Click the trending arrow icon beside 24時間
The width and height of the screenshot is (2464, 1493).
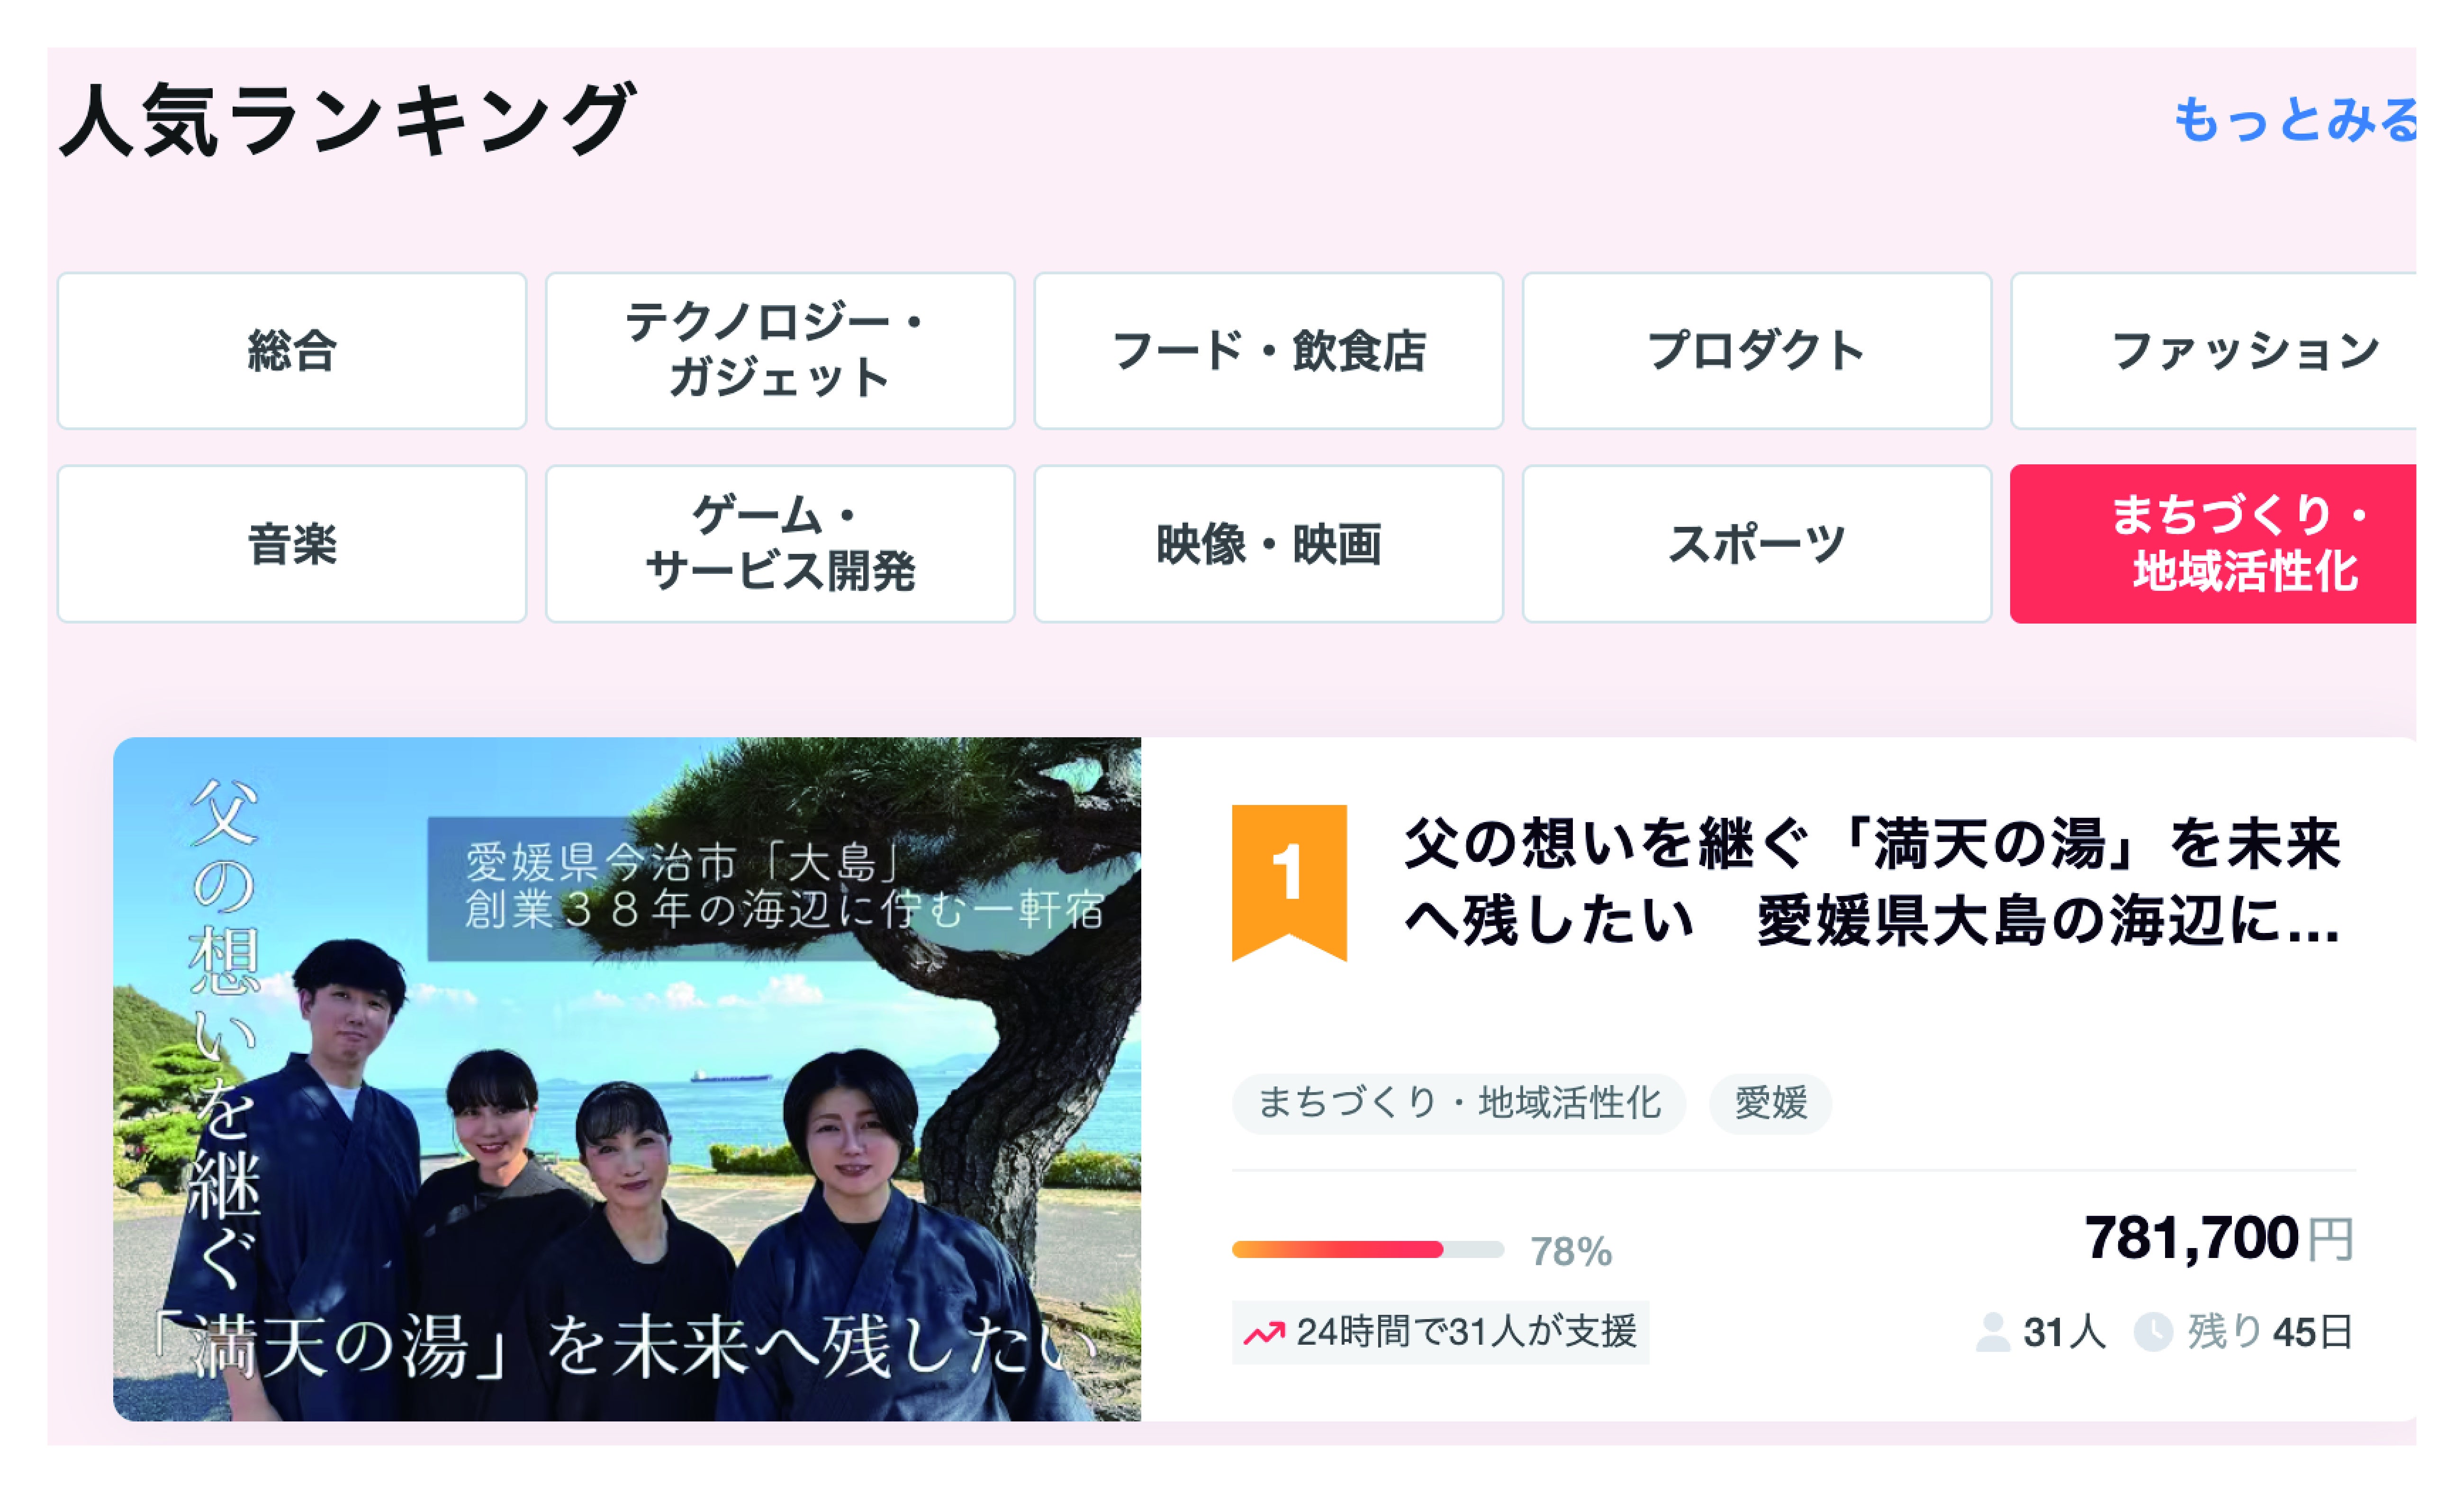(1264, 1333)
